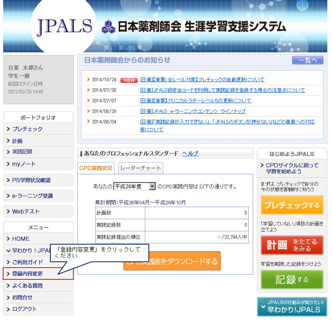
Task: Expand the 早わかり!JPALS teal banner
Action: tap(292, 307)
